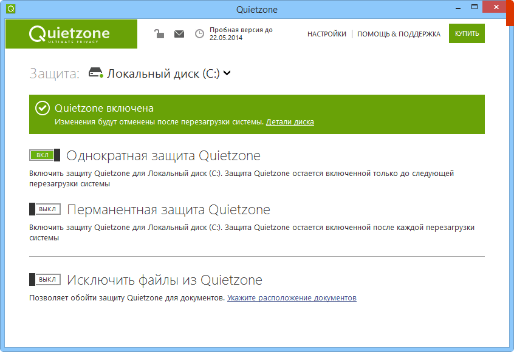Click the padlock privacy icon in the header
This screenshot has height=352, width=514.
160,33
